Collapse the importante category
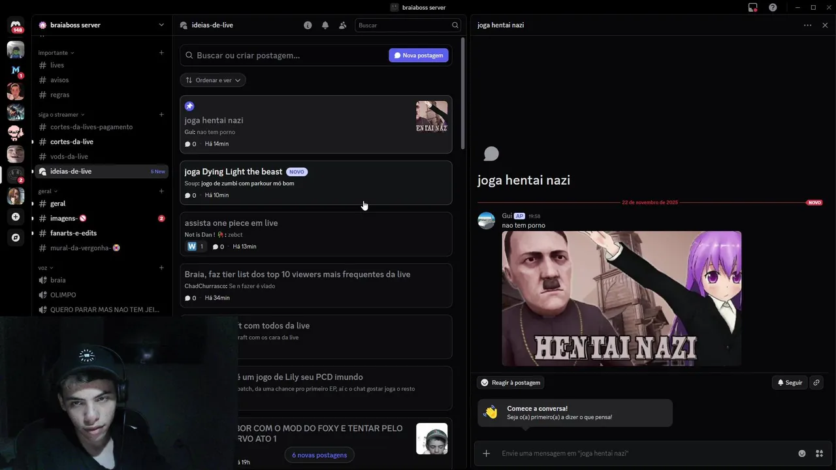 pyautogui.click(x=56, y=53)
